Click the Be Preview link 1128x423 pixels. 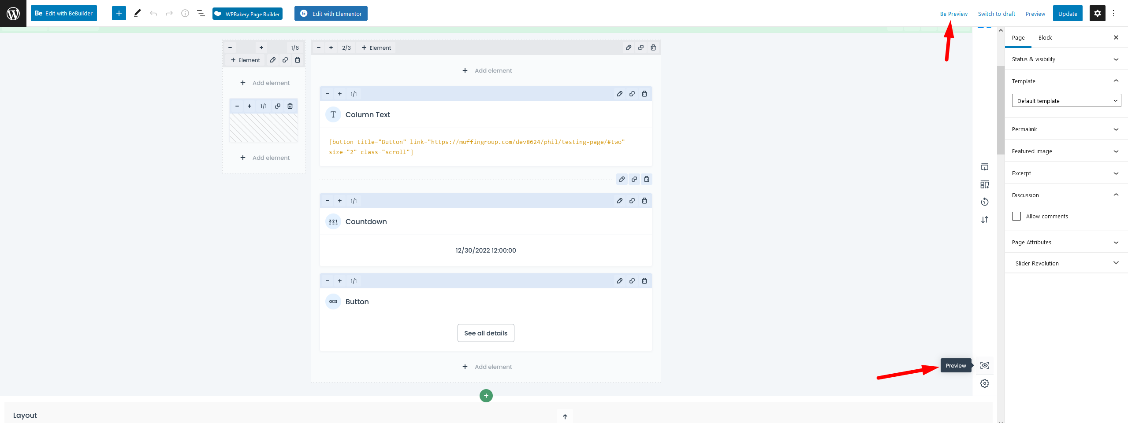pyautogui.click(x=953, y=14)
